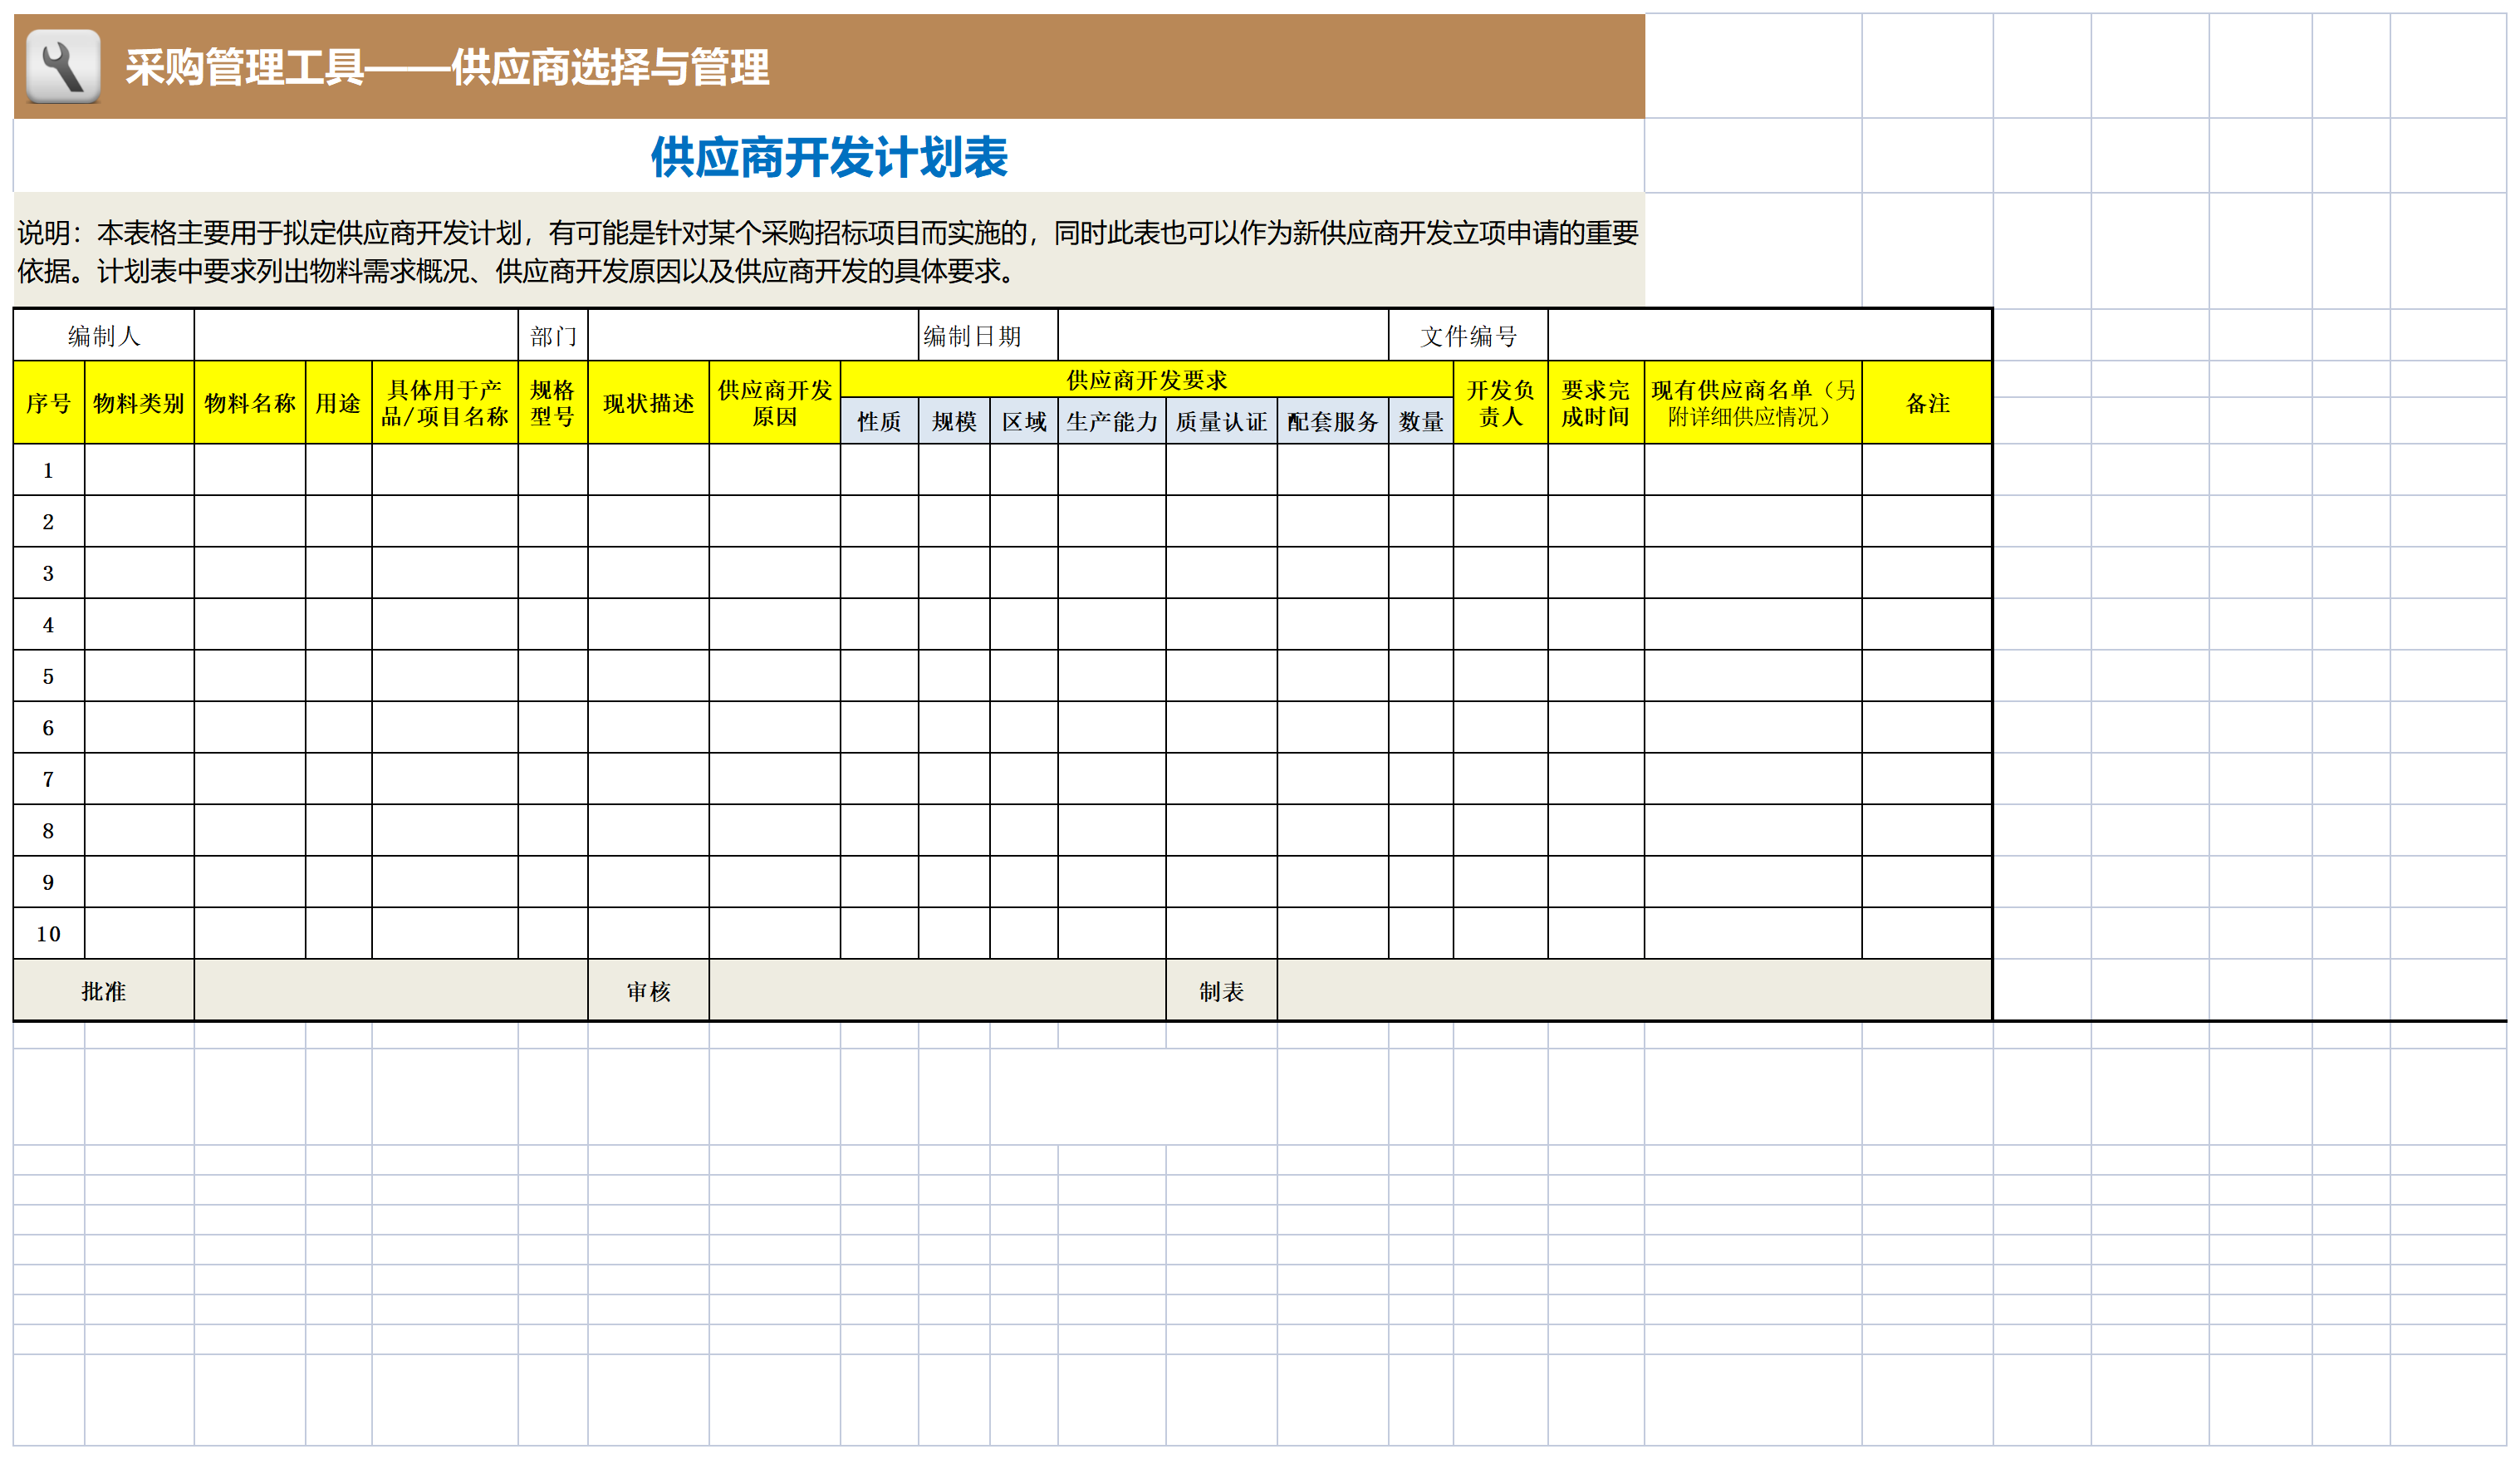Click the empty field next to 部门
The image size is (2520, 1459).
pos(753,336)
